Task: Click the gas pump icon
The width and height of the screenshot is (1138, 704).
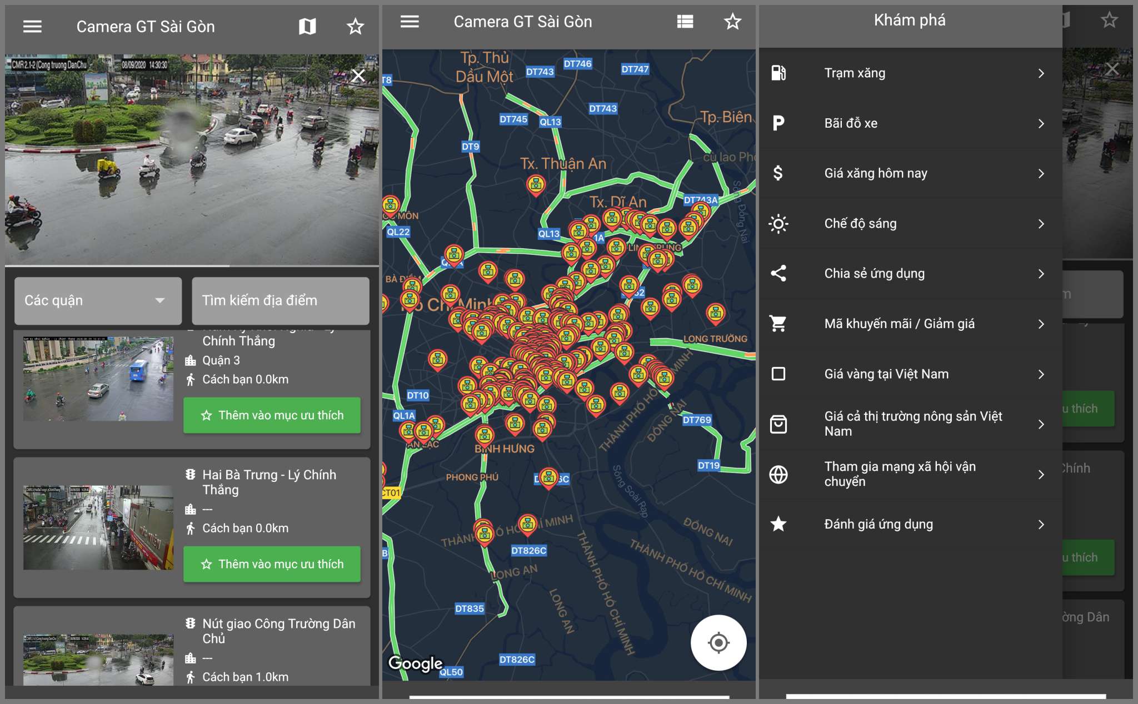Action: pyautogui.click(x=778, y=73)
